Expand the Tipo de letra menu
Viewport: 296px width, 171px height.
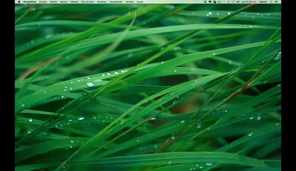[88, 2]
